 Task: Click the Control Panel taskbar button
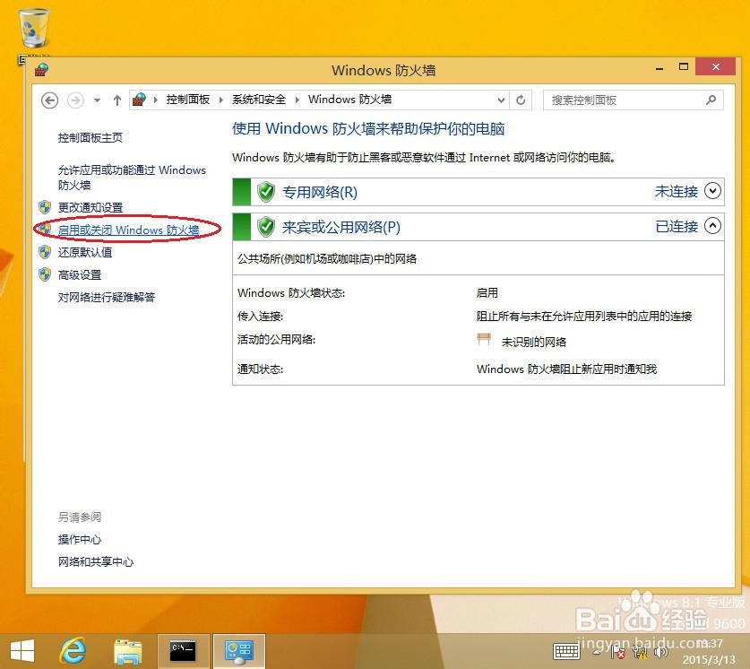(x=238, y=651)
